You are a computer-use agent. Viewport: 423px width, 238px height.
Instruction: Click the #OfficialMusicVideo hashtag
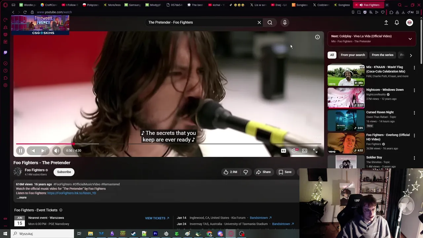86,184
